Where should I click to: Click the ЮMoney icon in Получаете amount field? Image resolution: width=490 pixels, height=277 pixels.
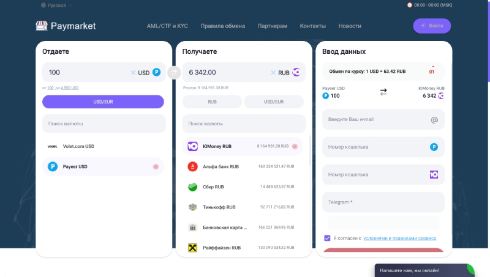pyautogui.click(x=296, y=72)
